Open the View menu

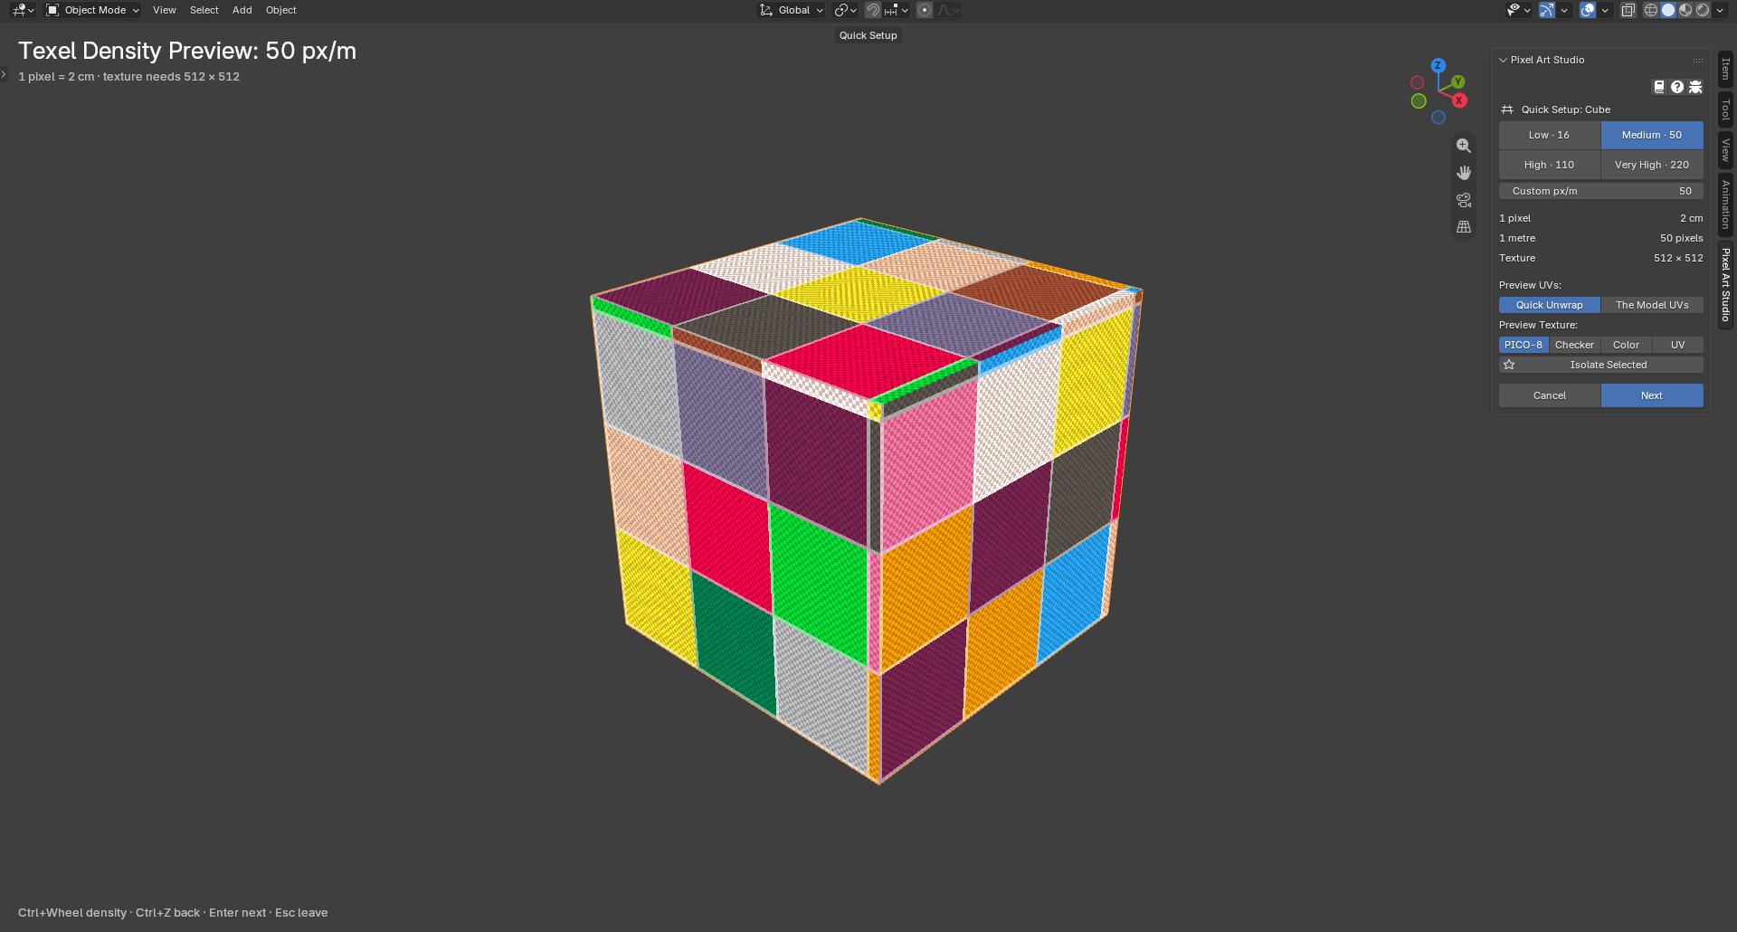(165, 10)
